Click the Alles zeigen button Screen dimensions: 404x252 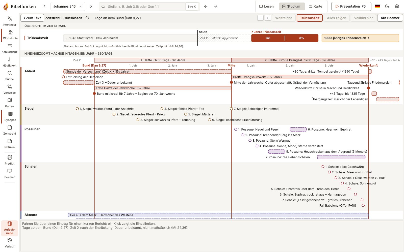click(x=337, y=18)
